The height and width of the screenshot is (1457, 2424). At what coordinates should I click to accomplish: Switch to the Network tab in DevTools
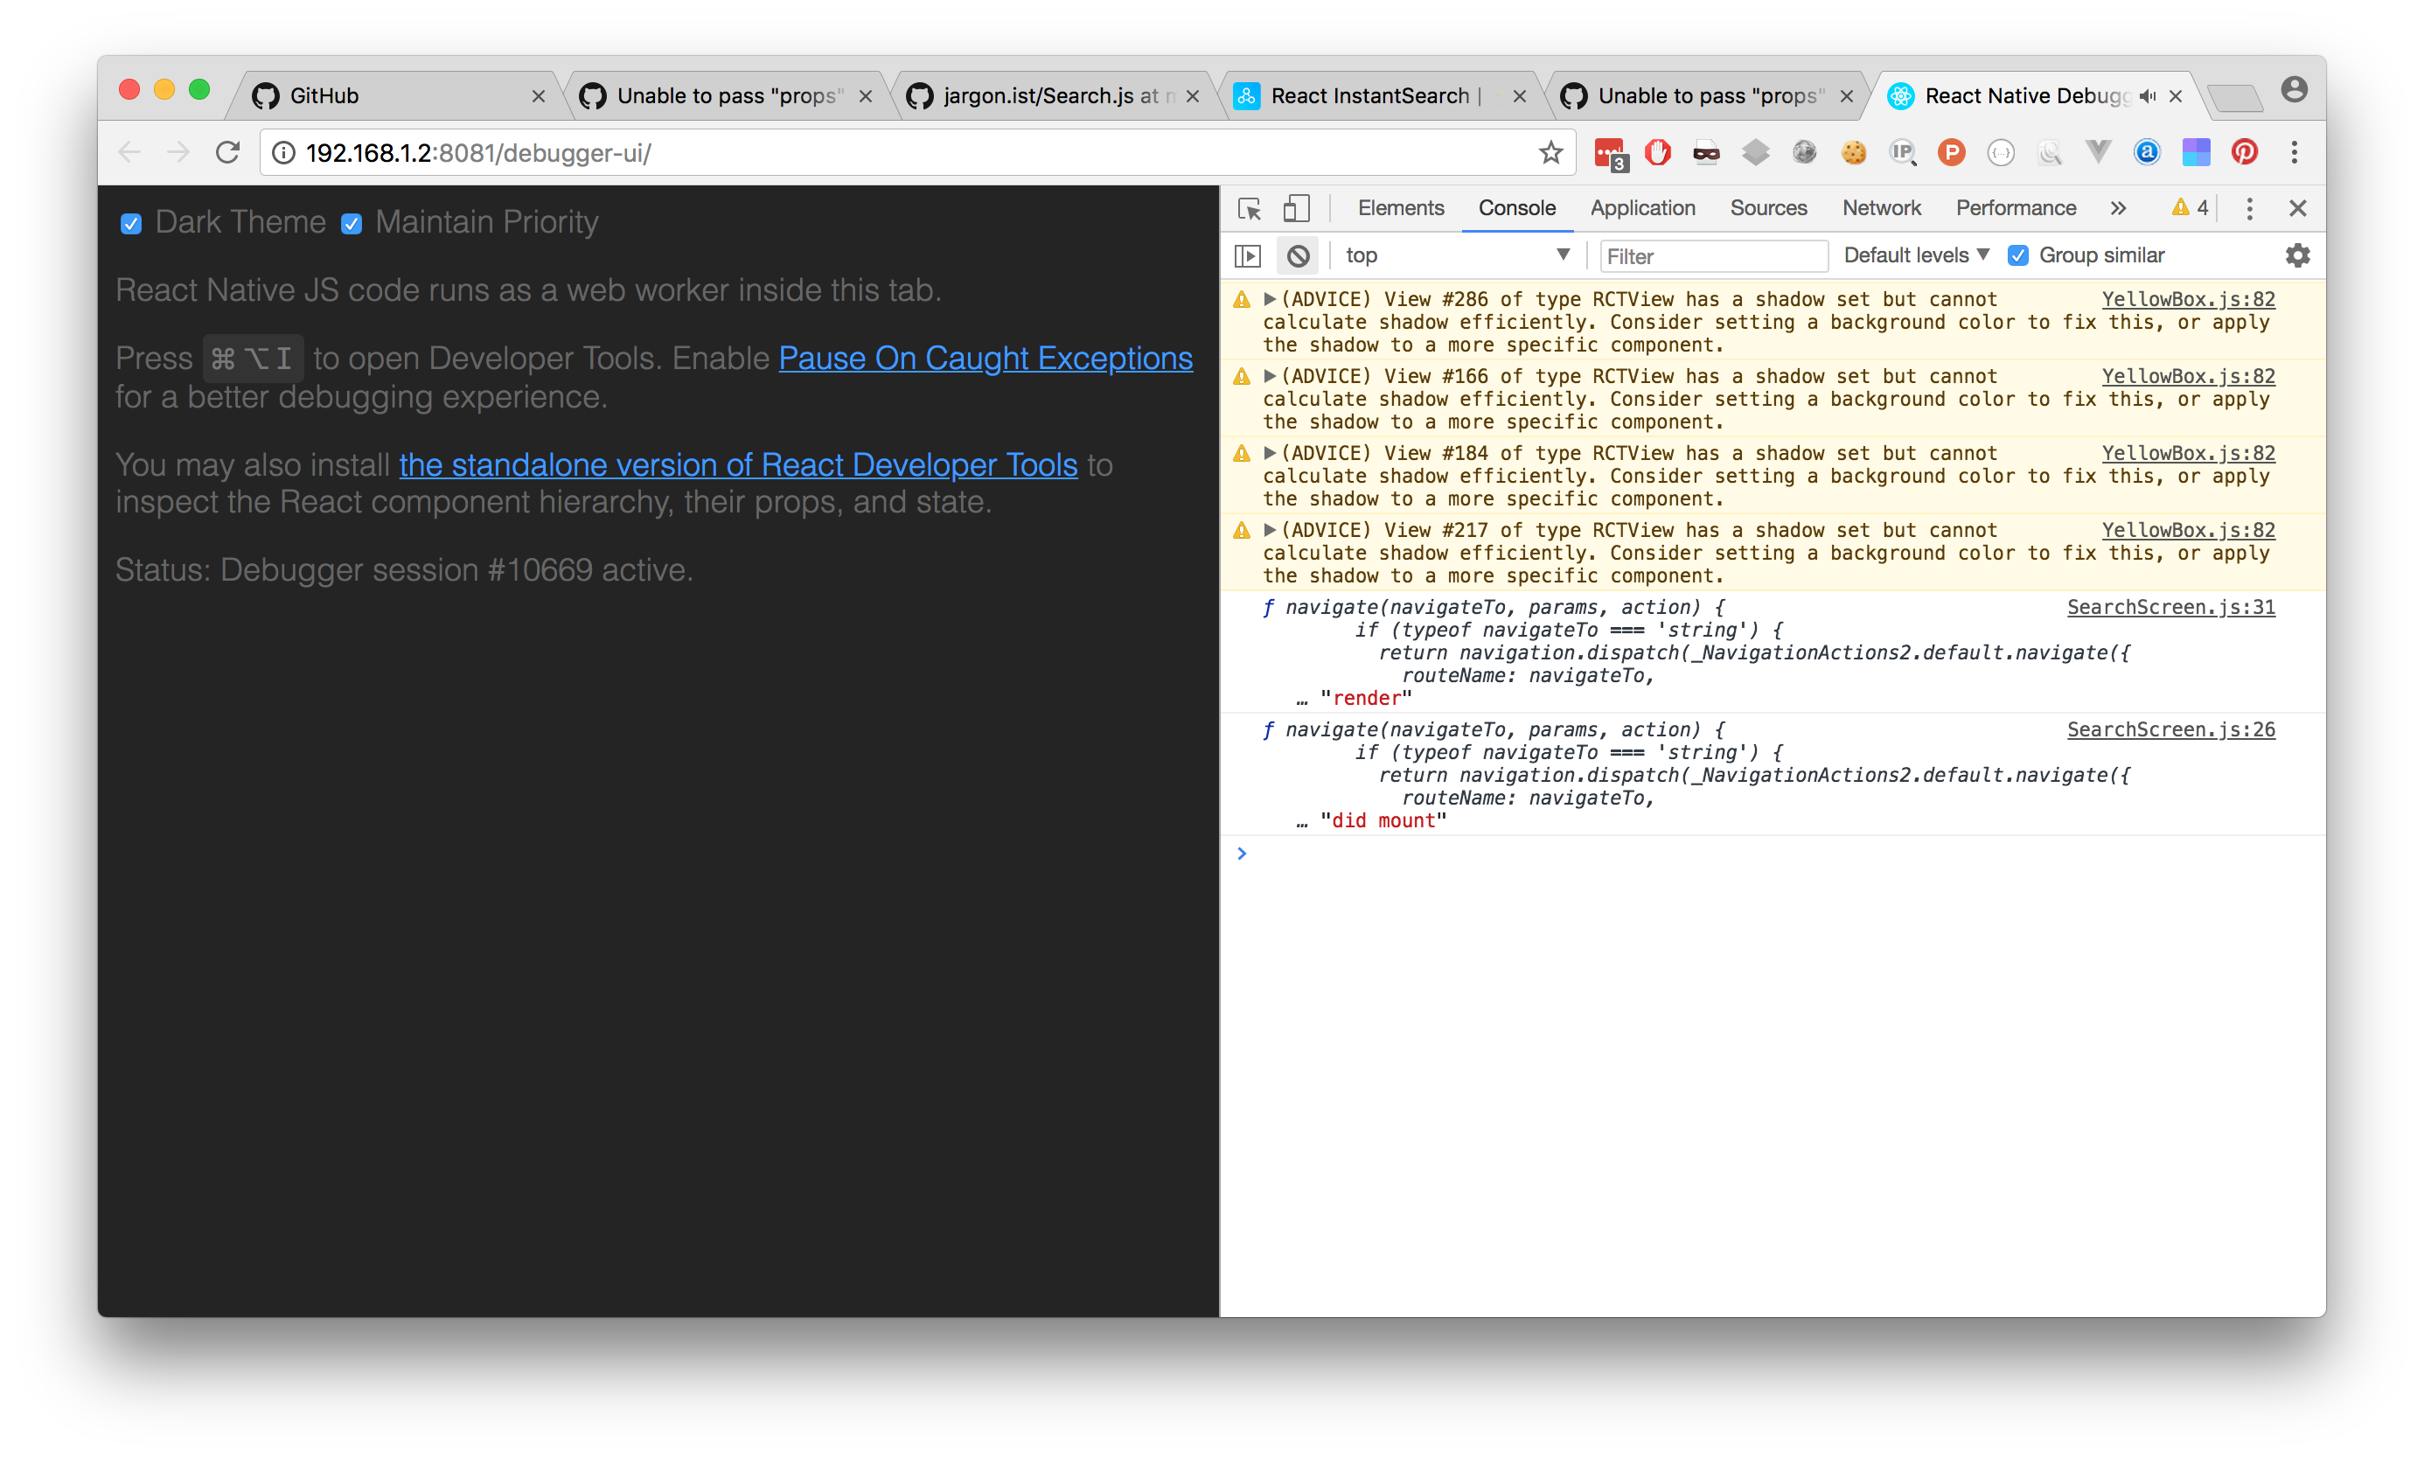pyautogui.click(x=1881, y=207)
